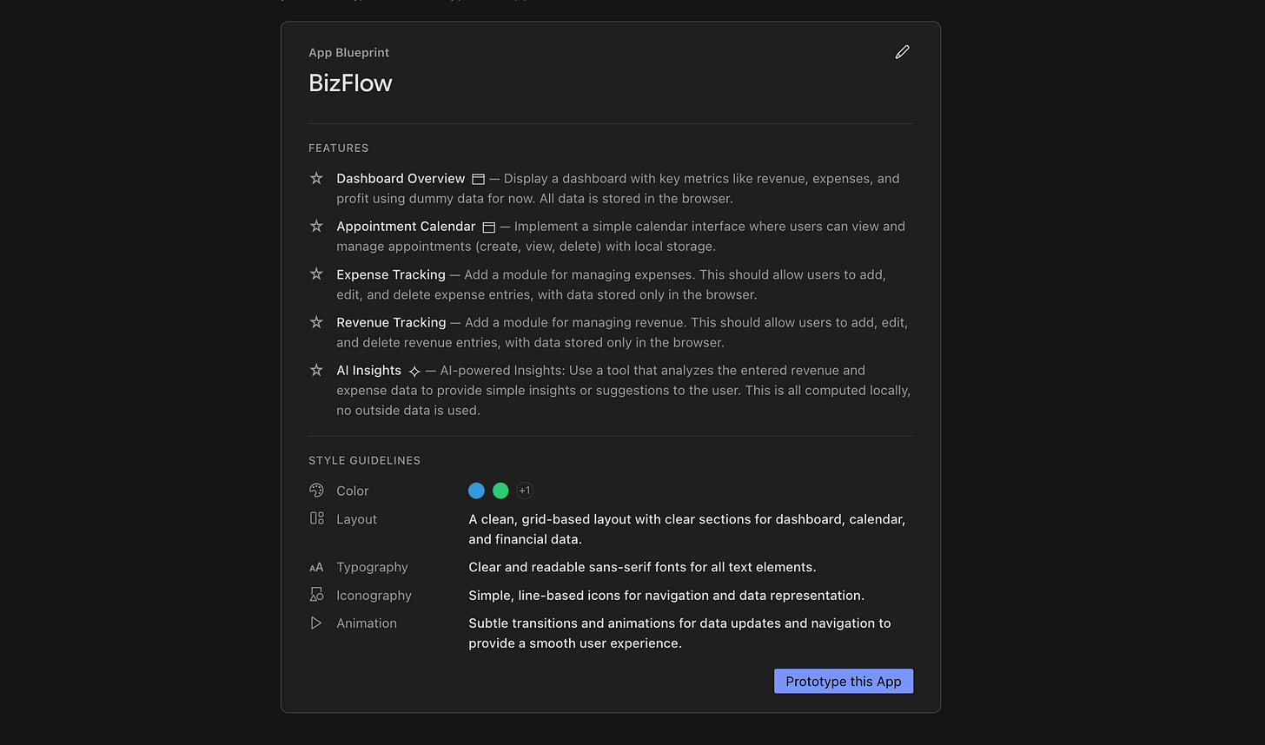Toggle the star beside Appointment Calendar

point(316,226)
